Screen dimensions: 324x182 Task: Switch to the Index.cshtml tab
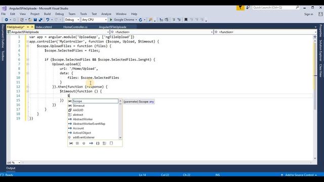[44, 27]
